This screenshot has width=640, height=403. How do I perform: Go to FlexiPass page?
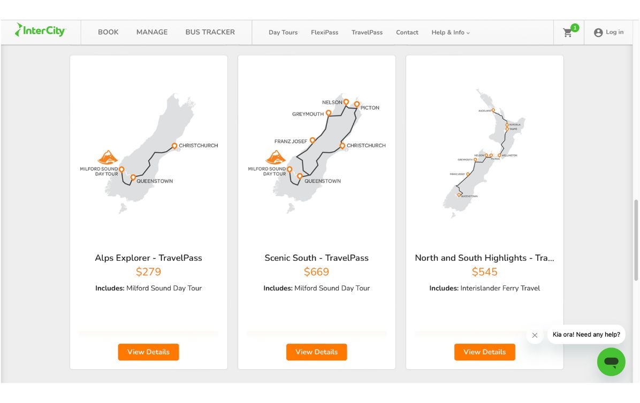pyautogui.click(x=324, y=33)
